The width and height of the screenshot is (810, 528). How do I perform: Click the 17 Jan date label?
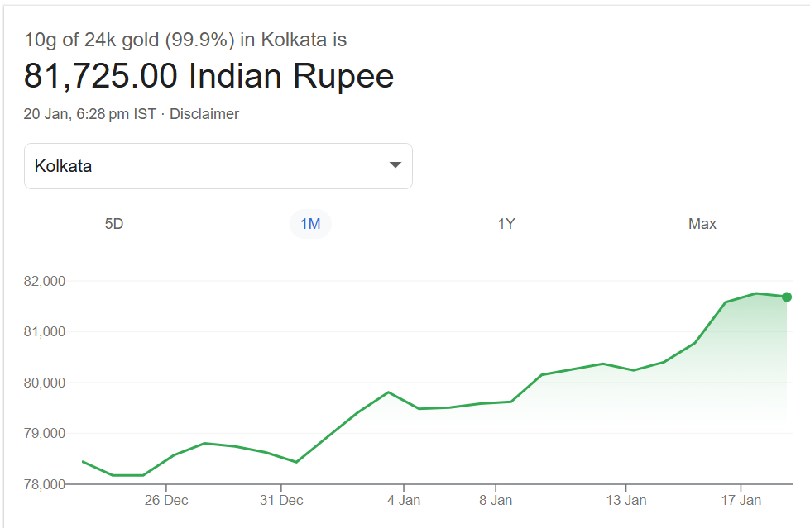[x=741, y=500]
